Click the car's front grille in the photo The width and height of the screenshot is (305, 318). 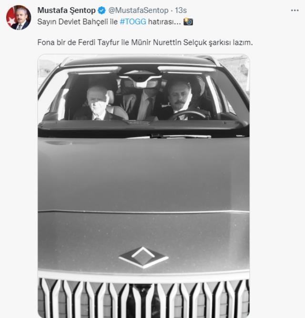(143, 295)
